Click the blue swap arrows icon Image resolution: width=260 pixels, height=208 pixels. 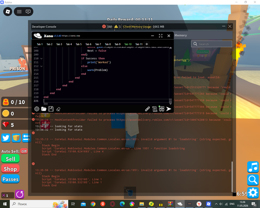click(27, 138)
